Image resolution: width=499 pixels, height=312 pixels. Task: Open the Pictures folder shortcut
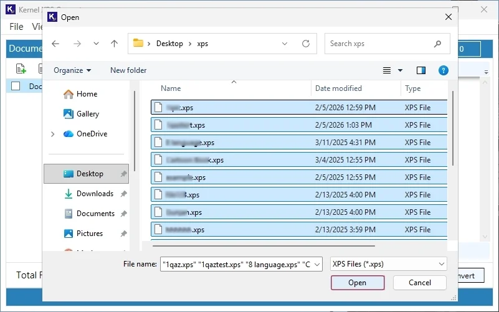[x=83, y=234]
